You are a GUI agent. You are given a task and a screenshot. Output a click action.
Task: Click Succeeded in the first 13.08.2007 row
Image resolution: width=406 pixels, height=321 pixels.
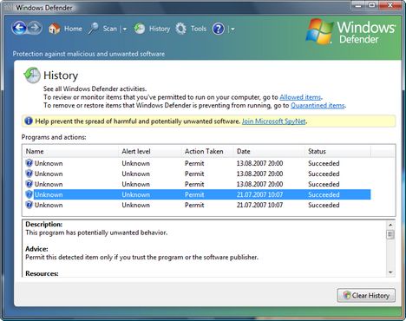tap(324, 163)
